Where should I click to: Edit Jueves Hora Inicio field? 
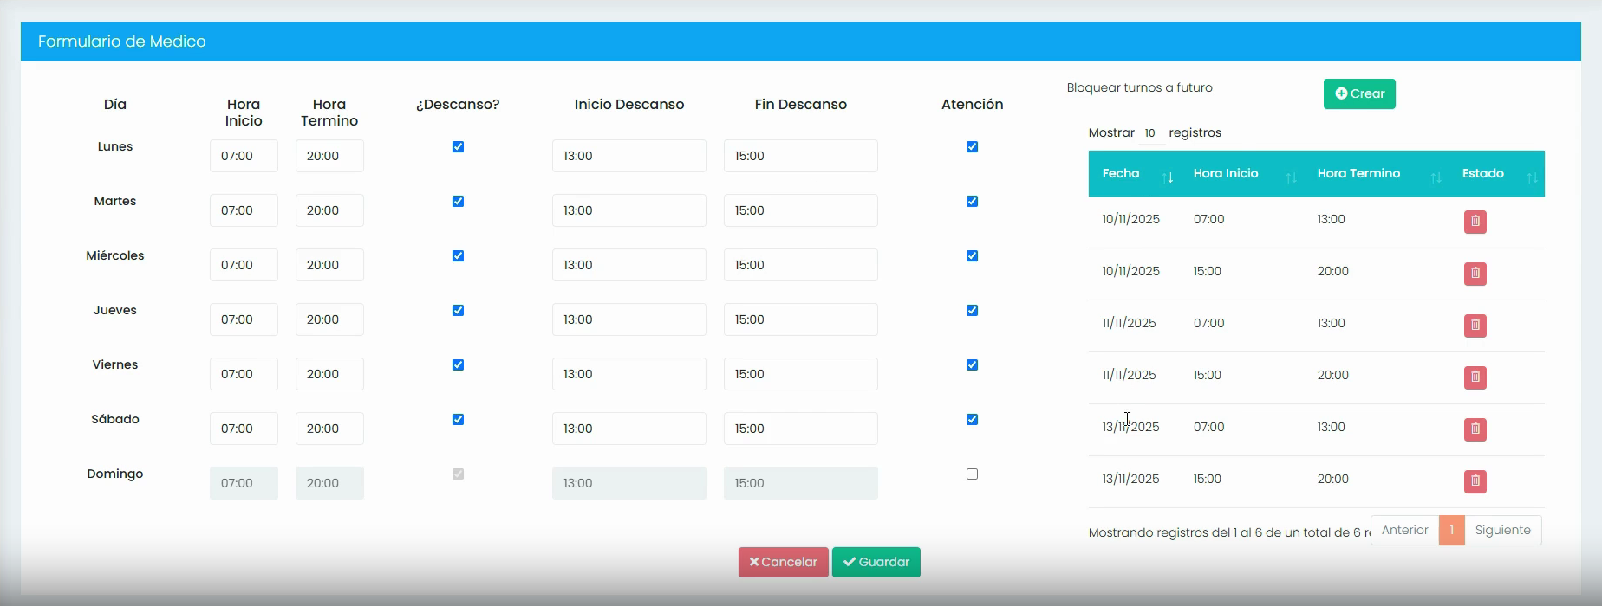pyautogui.click(x=244, y=319)
